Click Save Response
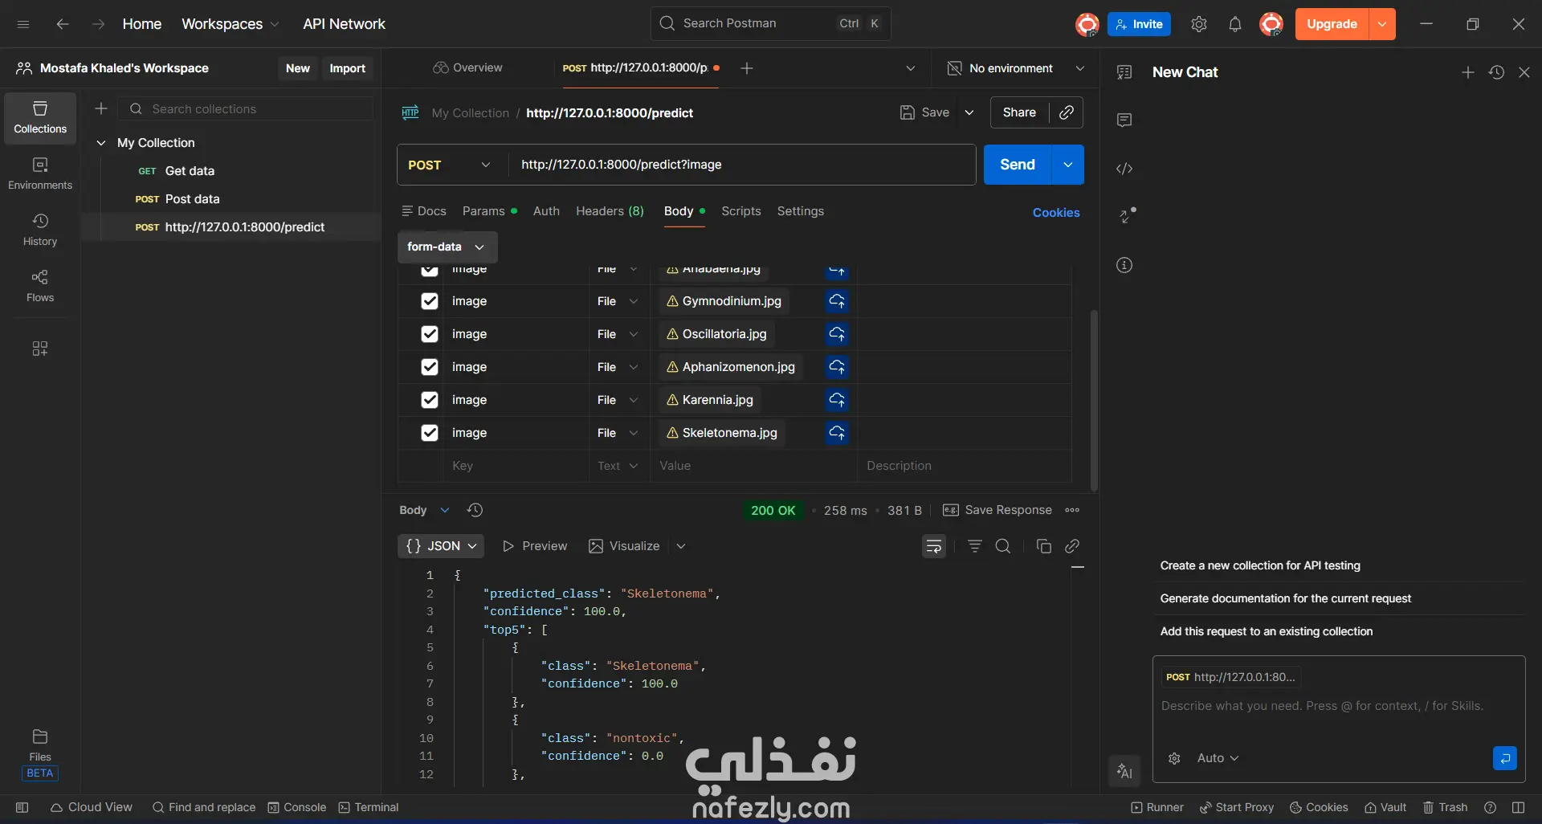Image resolution: width=1542 pixels, height=824 pixels. click(997, 510)
